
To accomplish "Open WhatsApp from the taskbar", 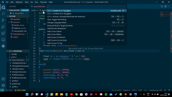I will pos(52,94).
